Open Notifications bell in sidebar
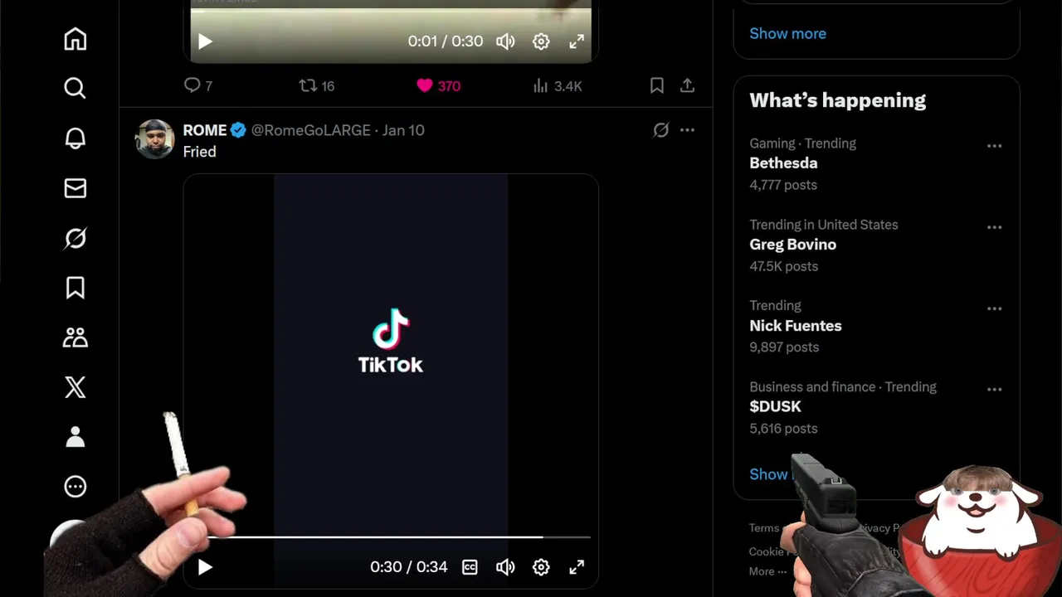Viewport: 1062px width, 597px height. (x=76, y=138)
